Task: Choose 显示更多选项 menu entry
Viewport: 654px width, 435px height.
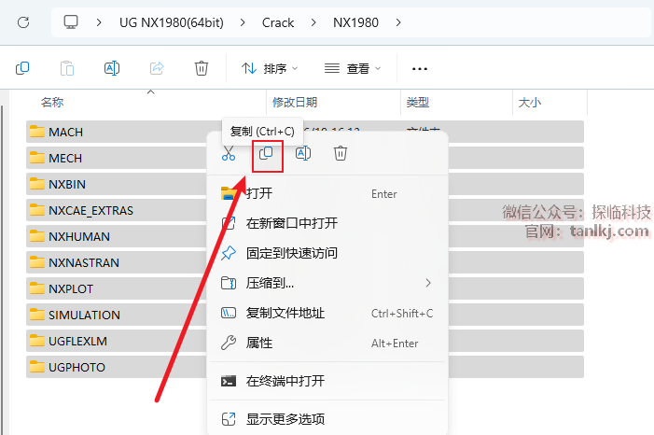Action: click(x=327, y=419)
